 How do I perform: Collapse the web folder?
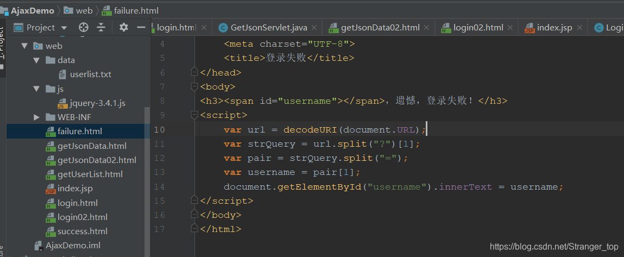point(24,46)
